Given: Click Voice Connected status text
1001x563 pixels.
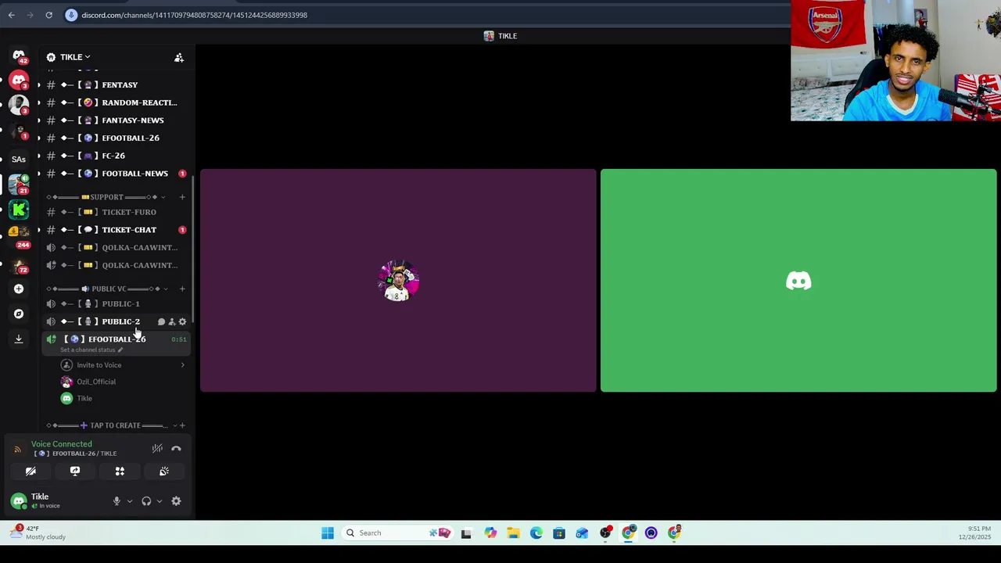Looking at the screenshot, I should pos(62,444).
